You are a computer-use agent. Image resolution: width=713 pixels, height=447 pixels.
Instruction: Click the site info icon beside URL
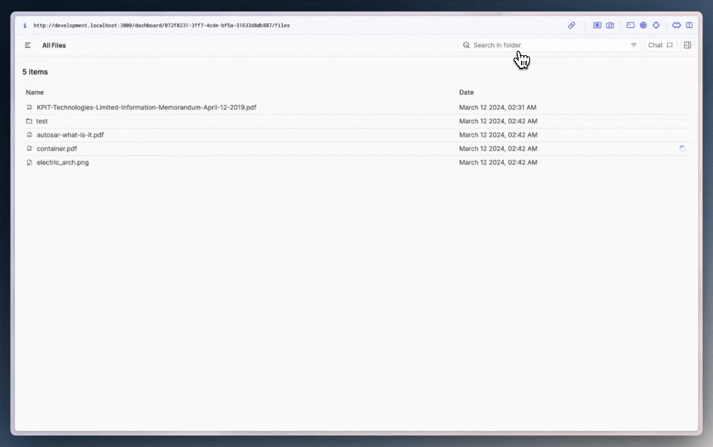pos(25,25)
